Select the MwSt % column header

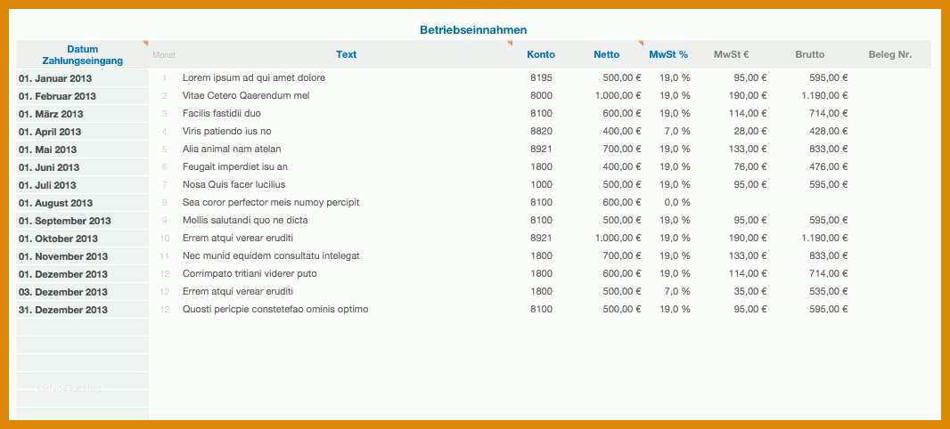[x=668, y=54]
